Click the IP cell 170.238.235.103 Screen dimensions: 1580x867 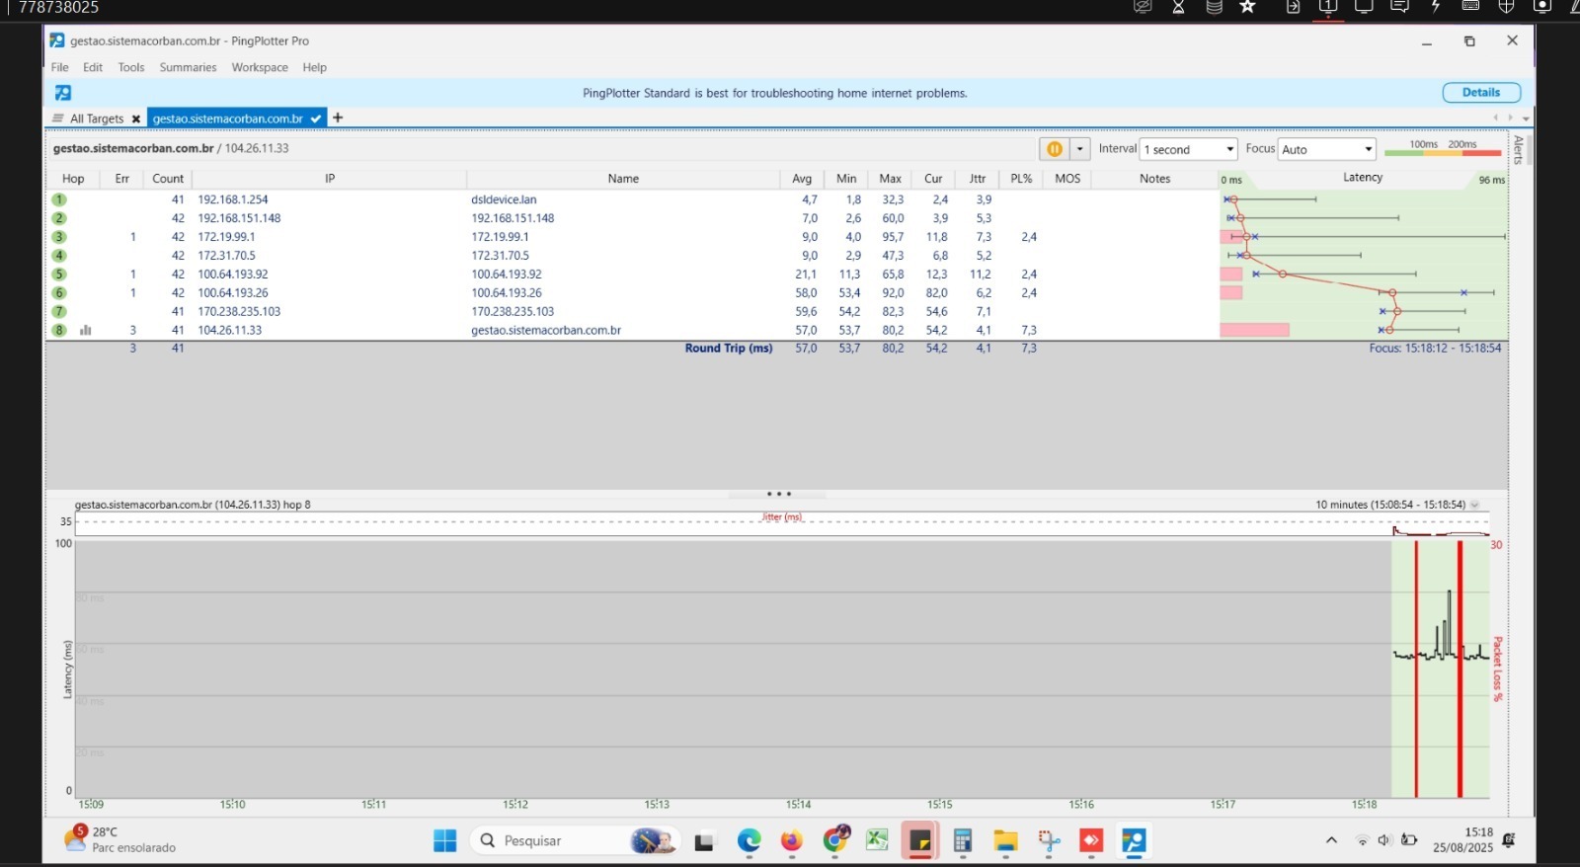point(239,311)
